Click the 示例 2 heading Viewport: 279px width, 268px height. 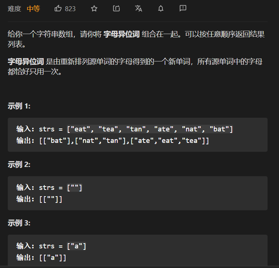point(19,164)
